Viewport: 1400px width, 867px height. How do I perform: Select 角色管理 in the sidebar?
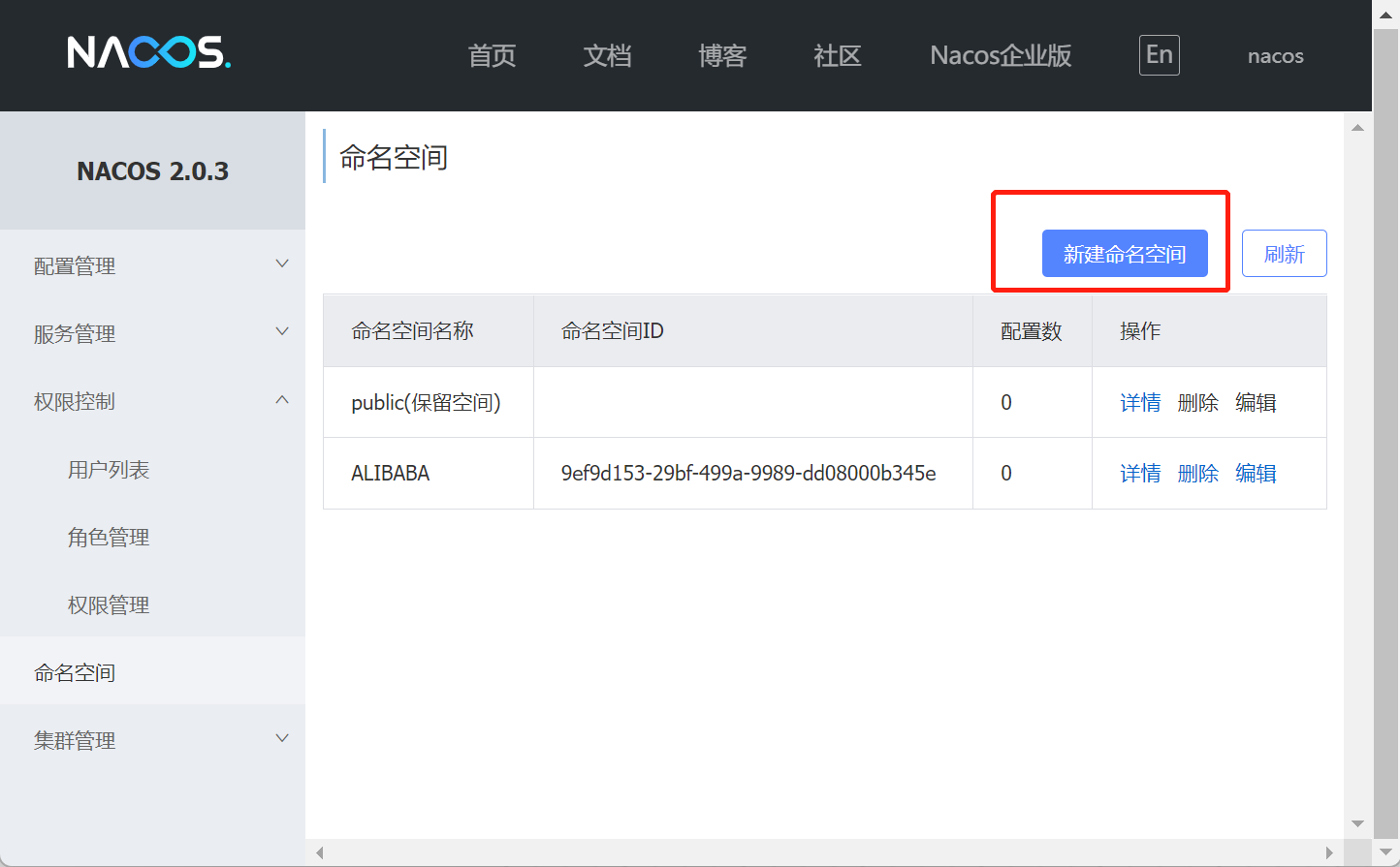point(108,537)
